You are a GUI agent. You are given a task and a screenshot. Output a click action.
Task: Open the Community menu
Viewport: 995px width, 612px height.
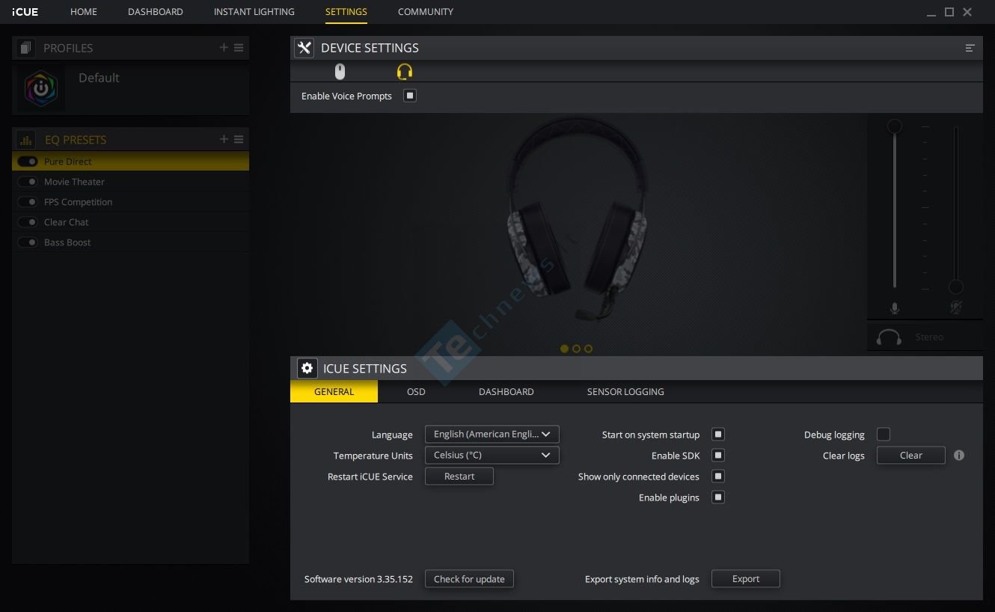[426, 12]
